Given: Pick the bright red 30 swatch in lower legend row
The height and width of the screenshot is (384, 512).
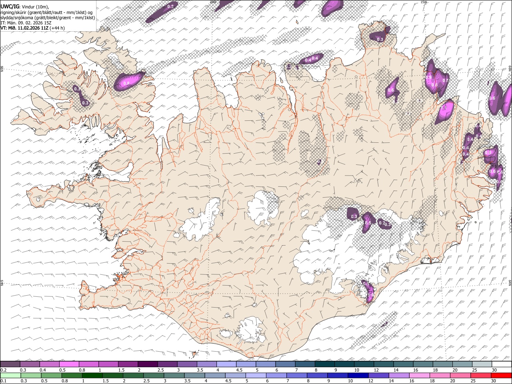Looking at the screenshot, I should click(501, 375).
